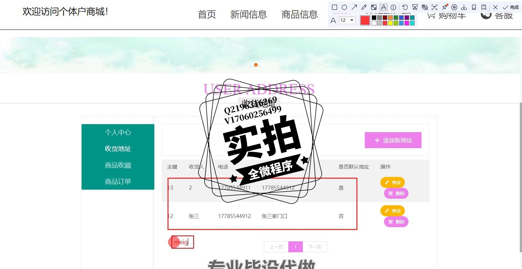Click phone 17785544912 in 张三 row

(234, 216)
